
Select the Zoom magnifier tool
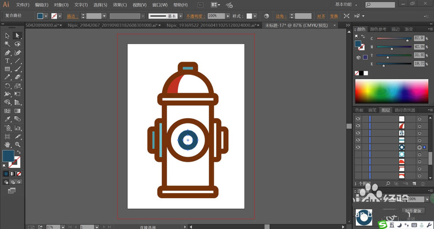(17, 145)
